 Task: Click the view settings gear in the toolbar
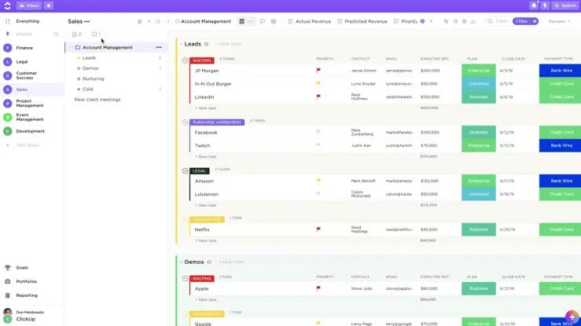point(465,21)
